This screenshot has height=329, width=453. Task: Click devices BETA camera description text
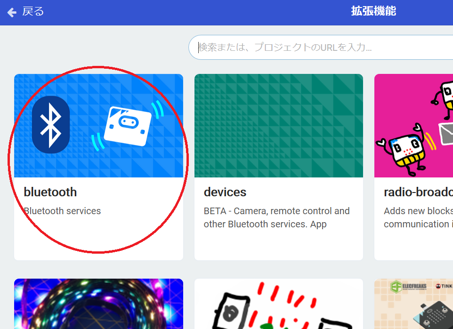point(276,217)
